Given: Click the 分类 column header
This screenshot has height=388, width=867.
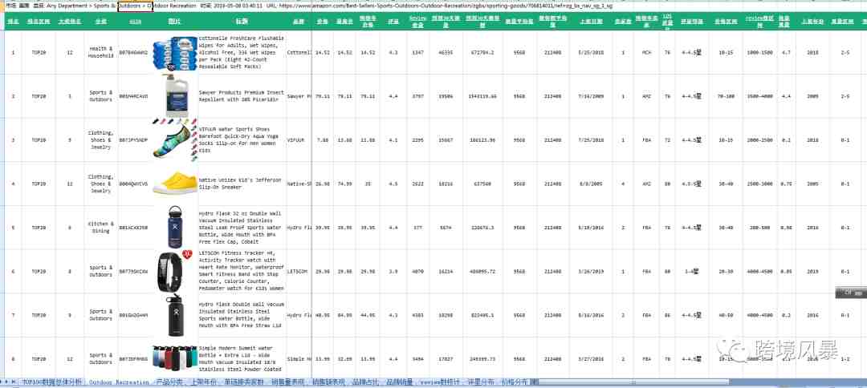Looking at the screenshot, I should tap(100, 22).
